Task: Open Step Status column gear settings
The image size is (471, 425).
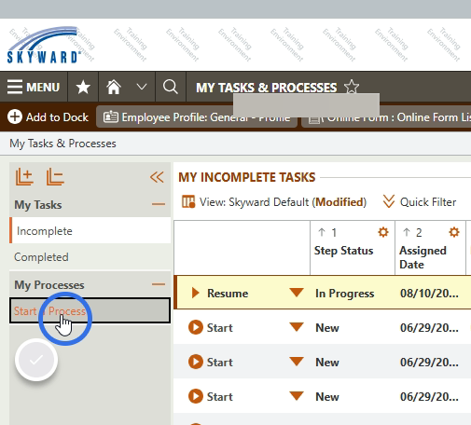Action: click(383, 232)
